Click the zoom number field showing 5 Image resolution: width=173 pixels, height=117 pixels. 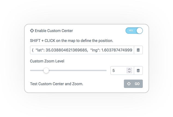point(119,70)
